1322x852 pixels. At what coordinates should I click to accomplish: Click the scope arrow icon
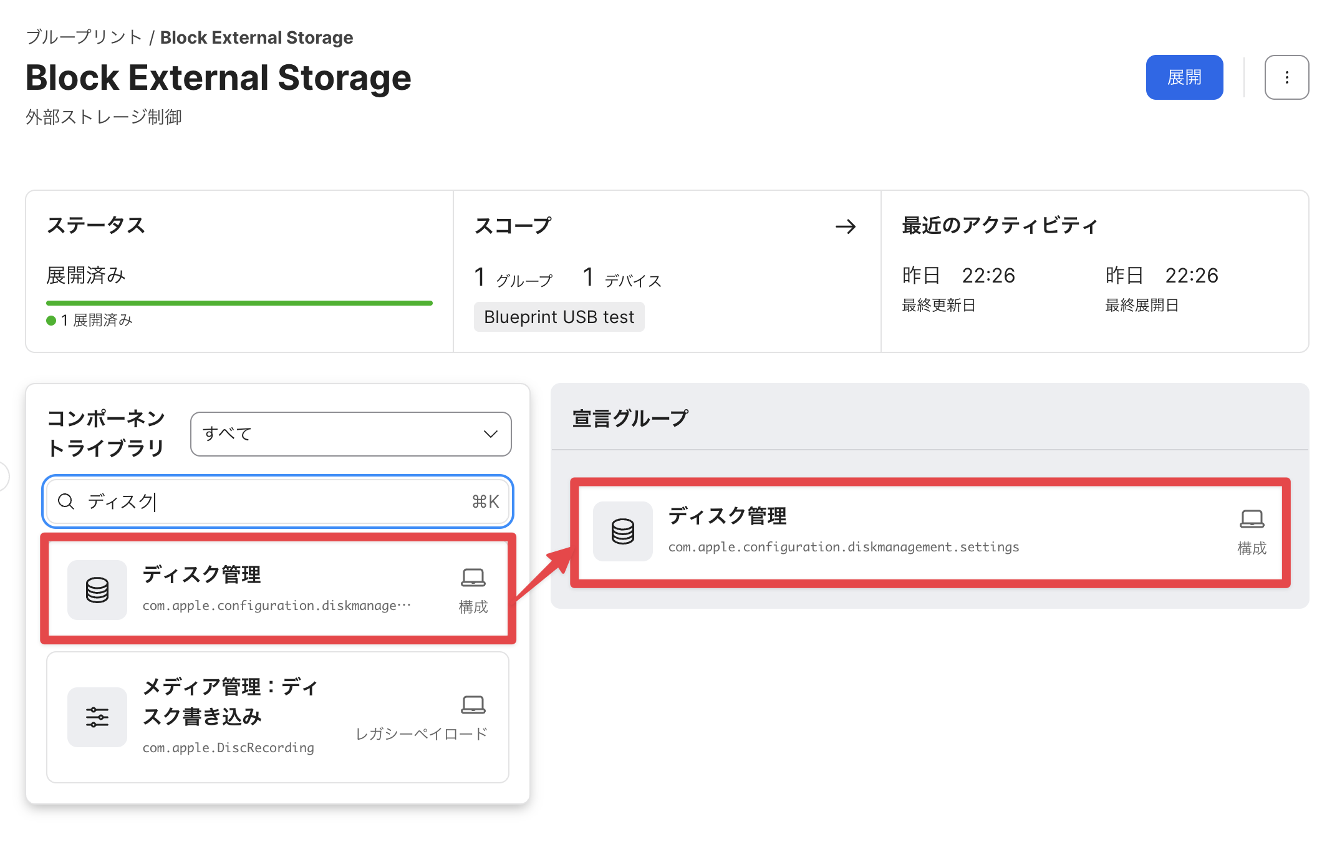(x=845, y=226)
